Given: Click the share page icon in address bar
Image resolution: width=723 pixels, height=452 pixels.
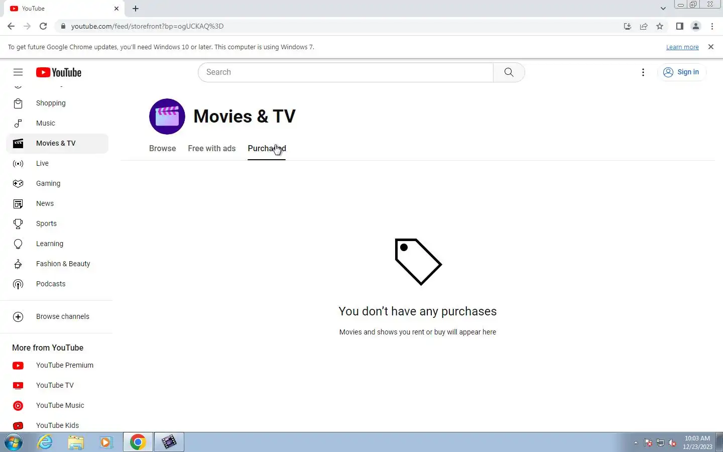Looking at the screenshot, I should click(x=644, y=26).
